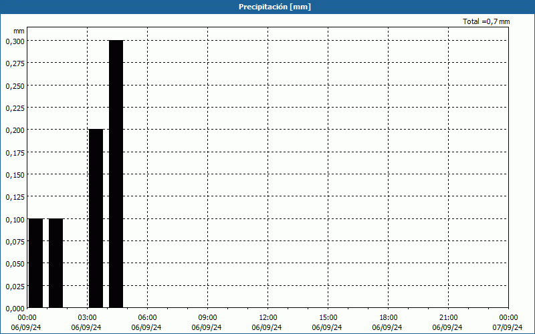Click the 0,175 y-axis label

(15, 153)
